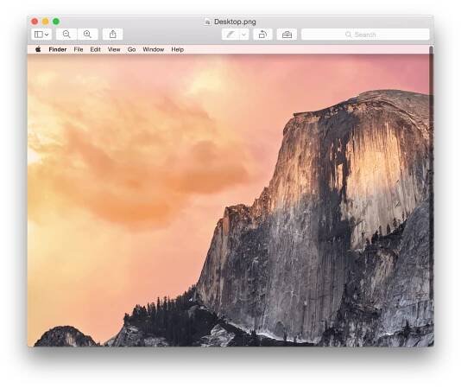Show the Markup Toolbar toolbox
461x388 pixels.
[x=287, y=35]
